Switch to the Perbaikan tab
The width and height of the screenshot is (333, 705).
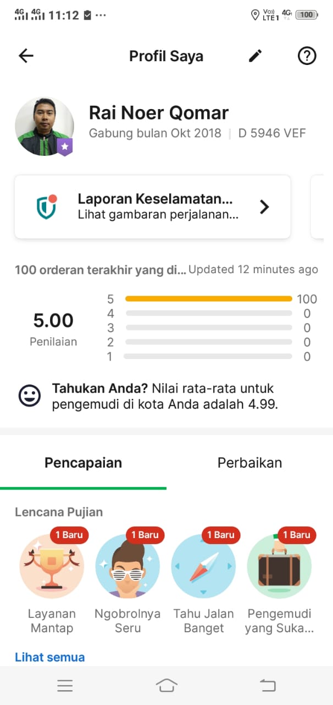point(249,463)
